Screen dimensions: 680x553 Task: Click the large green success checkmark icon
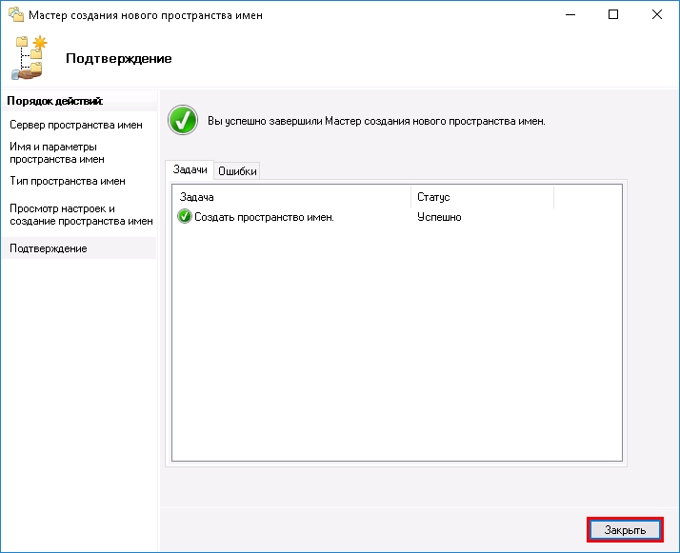[182, 121]
